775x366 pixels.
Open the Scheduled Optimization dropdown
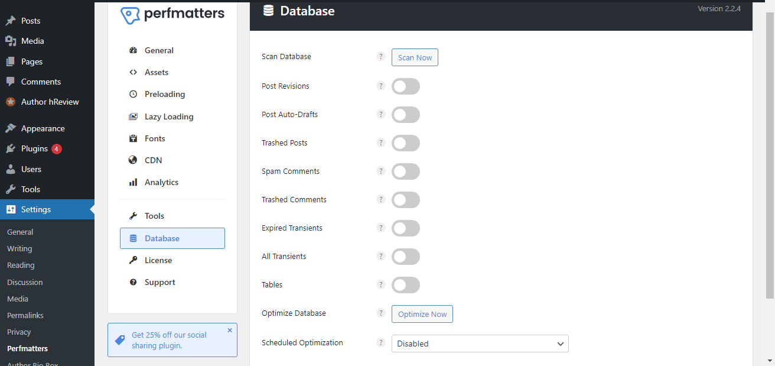(480, 344)
